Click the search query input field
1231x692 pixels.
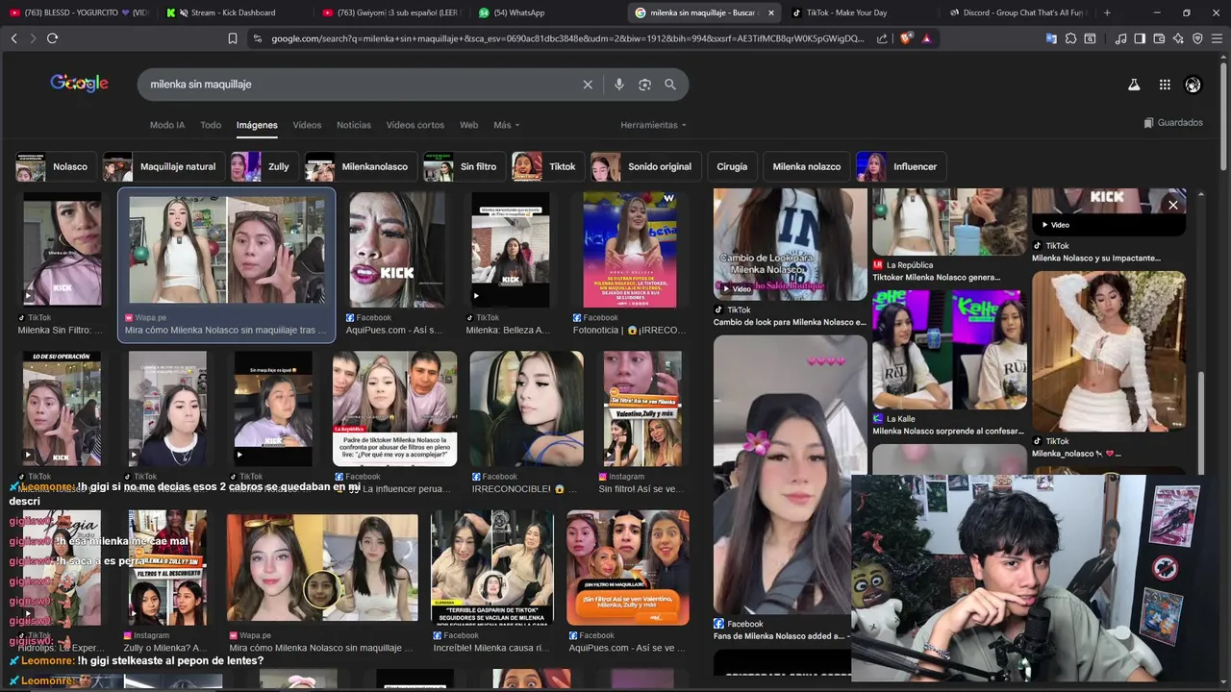(x=361, y=85)
